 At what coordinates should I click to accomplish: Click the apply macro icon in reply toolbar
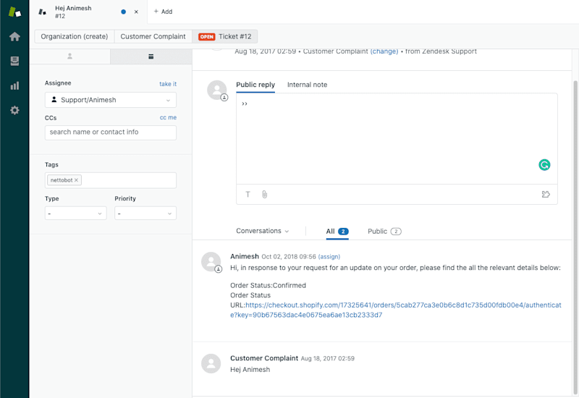546,194
